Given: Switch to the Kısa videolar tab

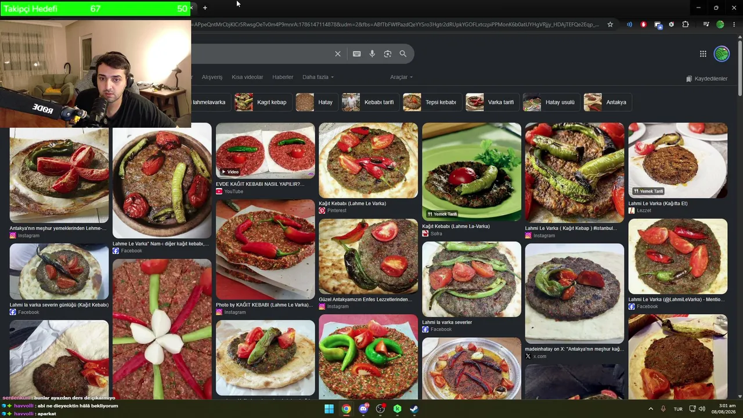Looking at the screenshot, I should click(247, 77).
